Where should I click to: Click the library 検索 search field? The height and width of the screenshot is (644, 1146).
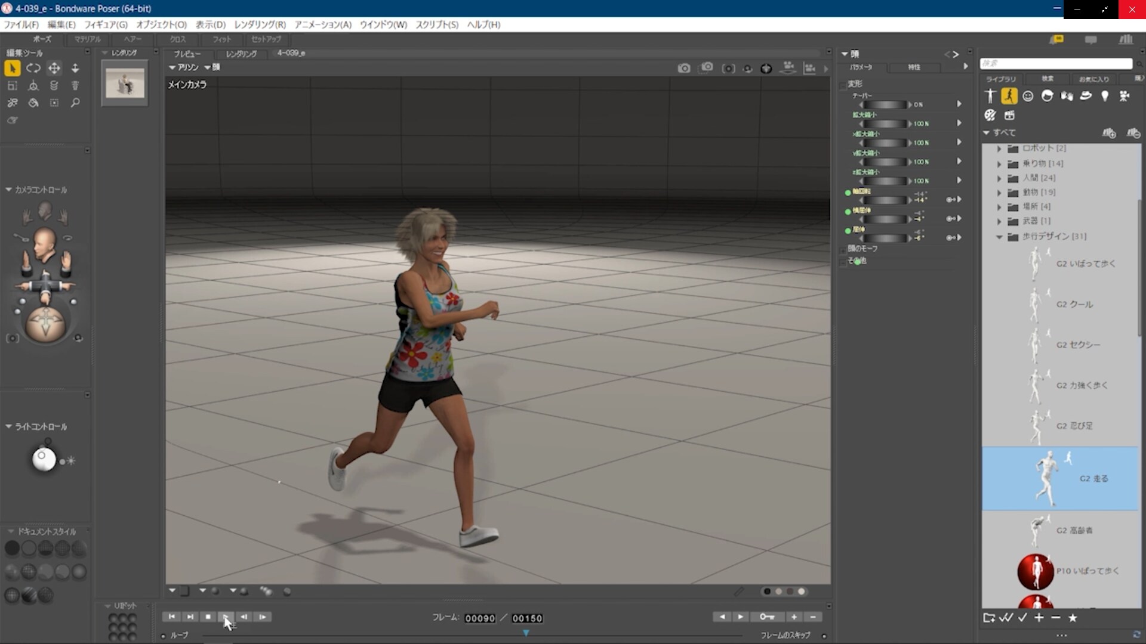[x=1056, y=63]
